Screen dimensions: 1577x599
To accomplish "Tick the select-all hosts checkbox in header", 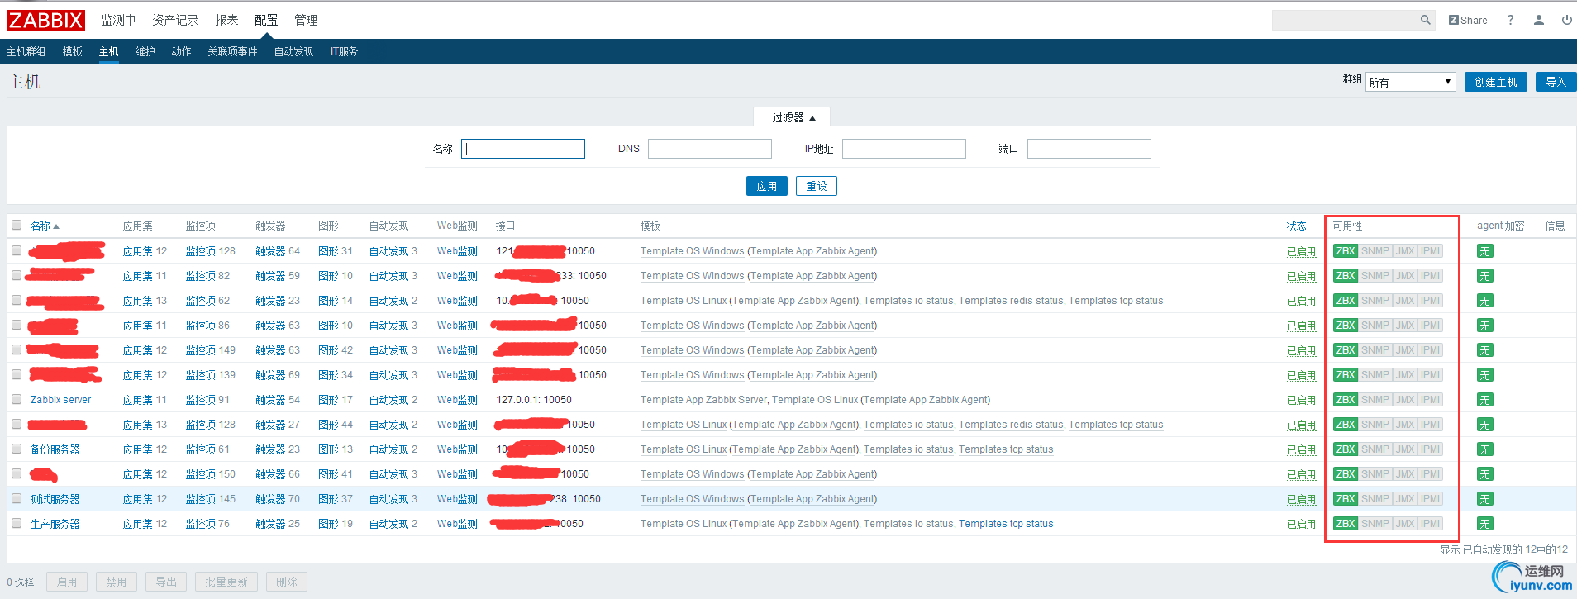I will (x=17, y=225).
